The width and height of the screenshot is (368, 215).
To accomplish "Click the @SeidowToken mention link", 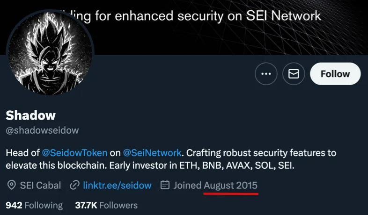I will [75, 153].
